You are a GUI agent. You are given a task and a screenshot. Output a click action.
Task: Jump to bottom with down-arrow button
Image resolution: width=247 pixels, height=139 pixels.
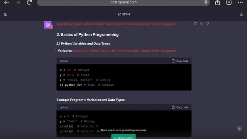pos(239,129)
